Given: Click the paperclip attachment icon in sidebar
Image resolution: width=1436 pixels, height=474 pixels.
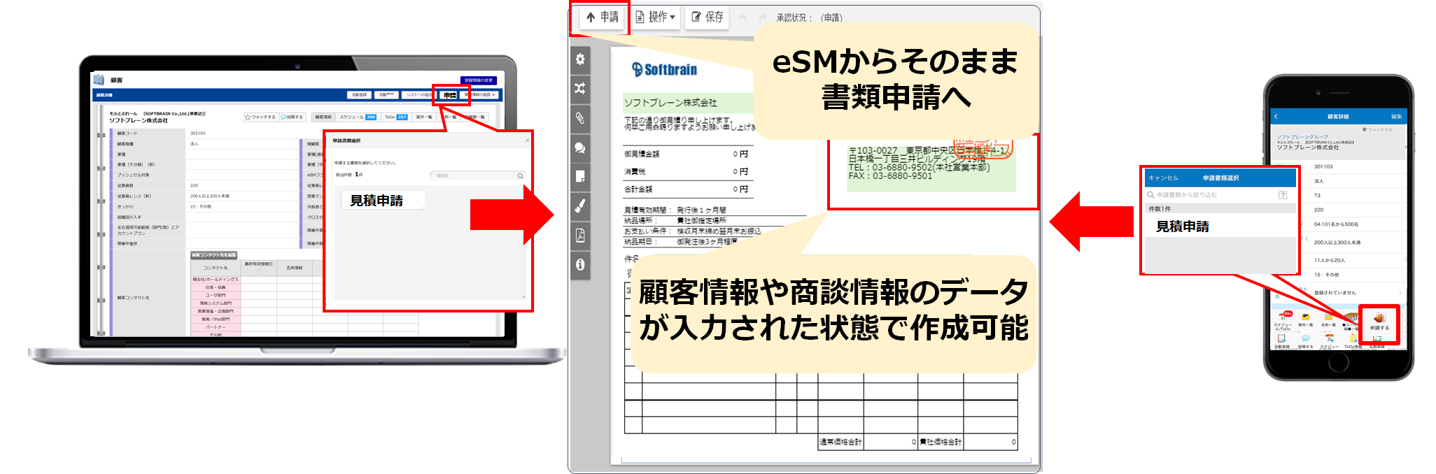Looking at the screenshot, I should (x=580, y=118).
